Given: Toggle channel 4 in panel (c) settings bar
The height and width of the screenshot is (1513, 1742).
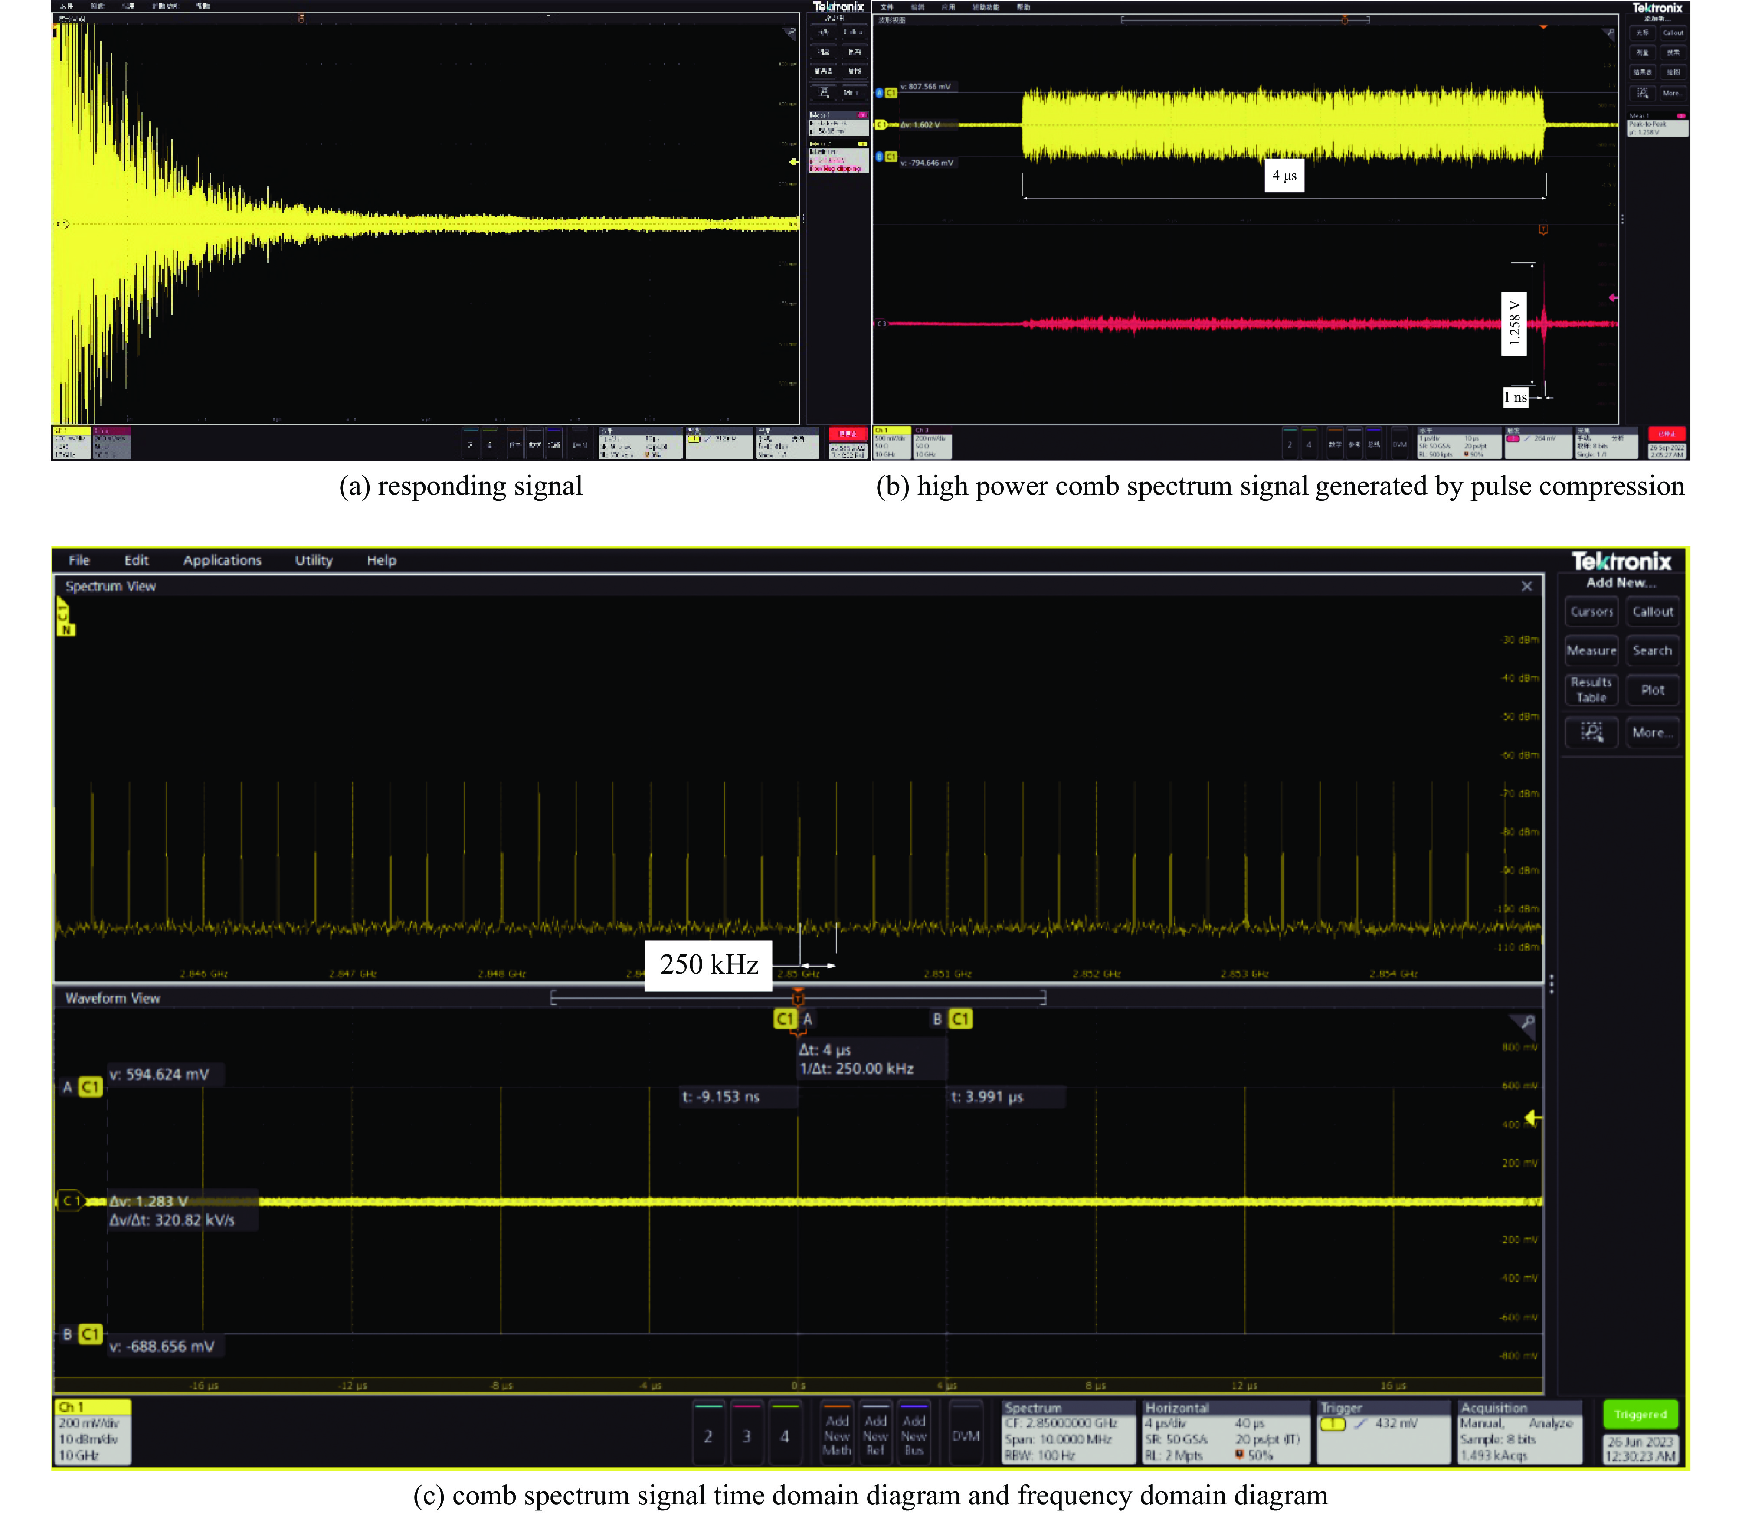Looking at the screenshot, I should (x=784, y=1432).
